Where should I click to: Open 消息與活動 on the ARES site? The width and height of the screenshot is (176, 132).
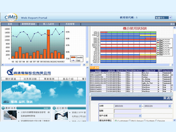(30, 79)
